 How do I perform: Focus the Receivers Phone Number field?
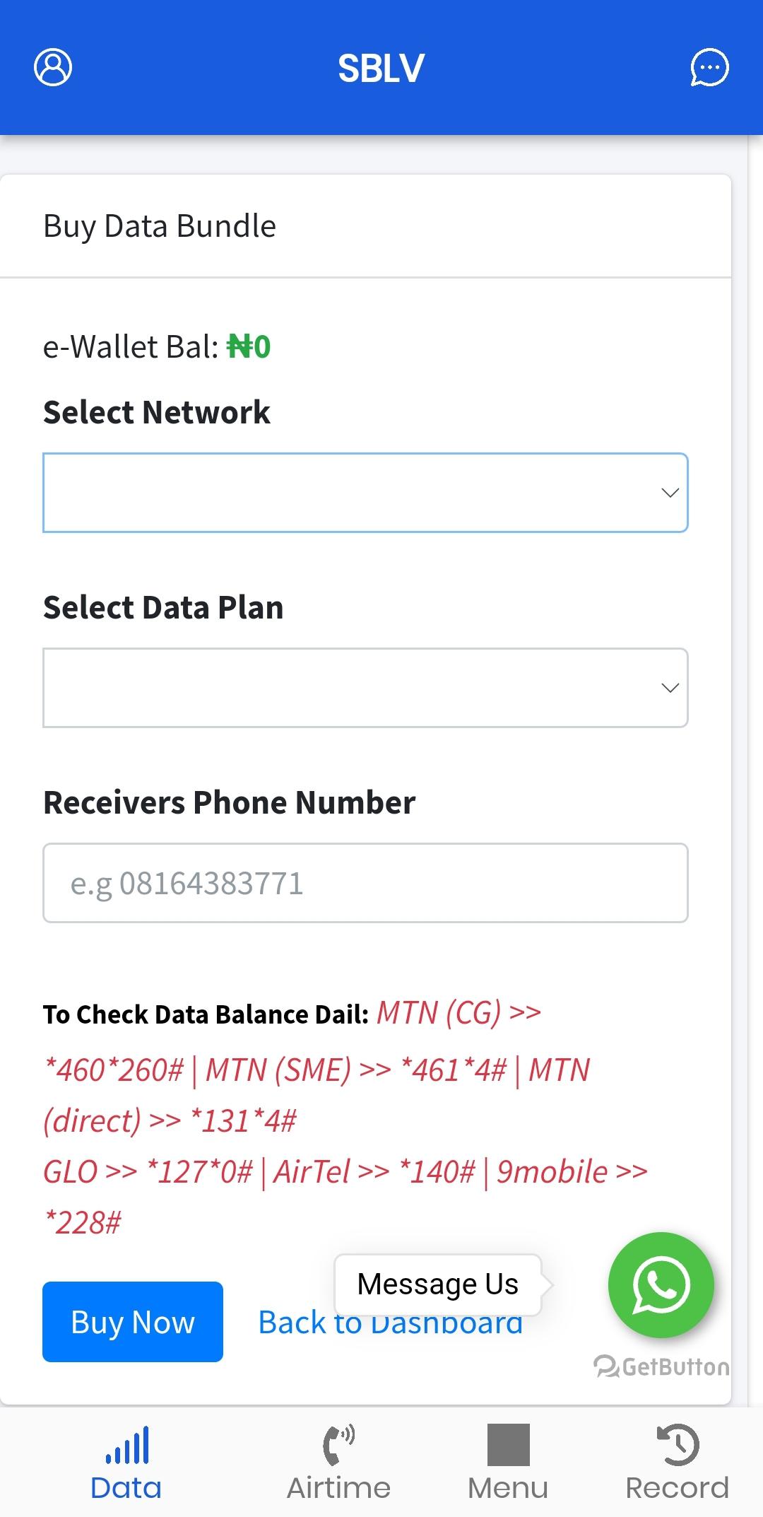(x=365, y=883)
